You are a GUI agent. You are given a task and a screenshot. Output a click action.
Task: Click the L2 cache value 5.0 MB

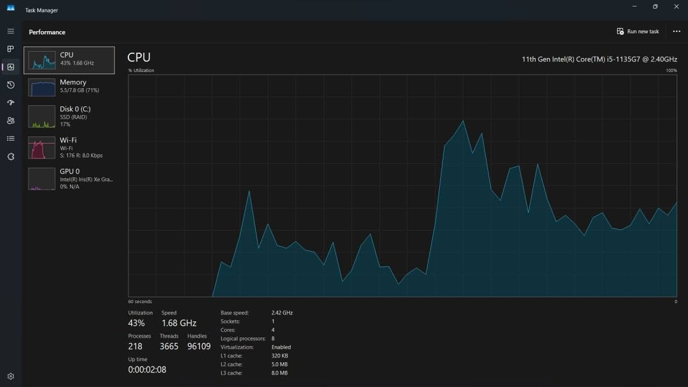pyautogui.click(x=279, y=364)
